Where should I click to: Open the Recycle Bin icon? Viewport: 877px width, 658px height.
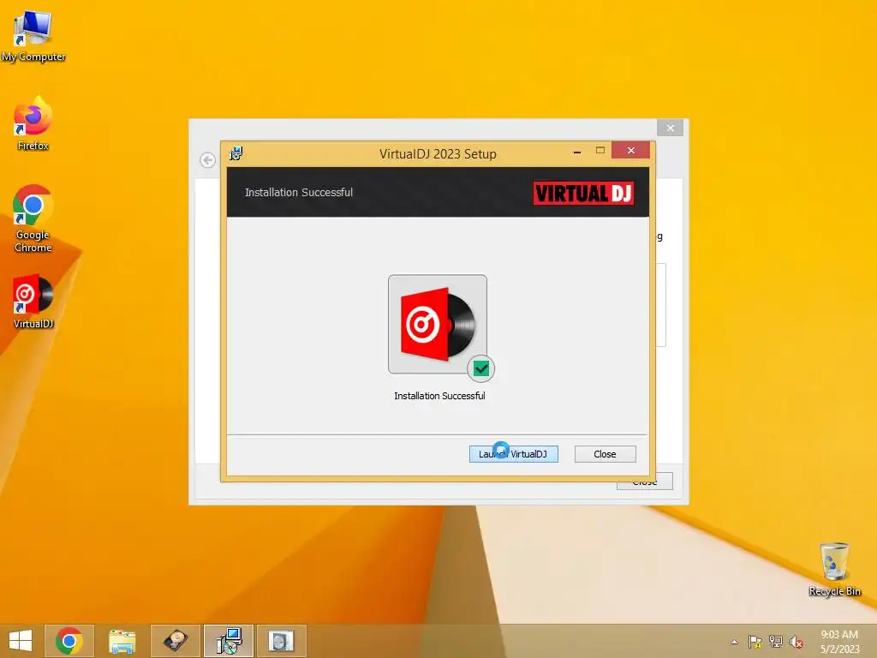tap(834, 569)
